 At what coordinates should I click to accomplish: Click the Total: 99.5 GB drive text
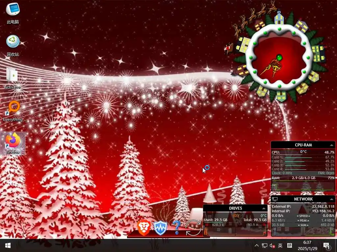[x=255, y=220]
